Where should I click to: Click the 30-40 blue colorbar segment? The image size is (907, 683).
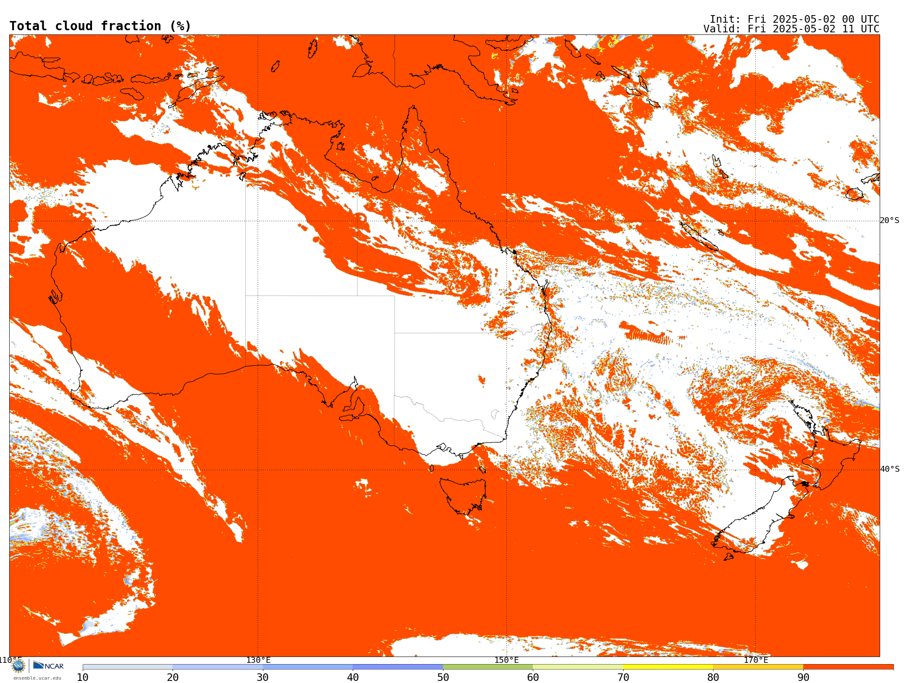click(308, 667)
